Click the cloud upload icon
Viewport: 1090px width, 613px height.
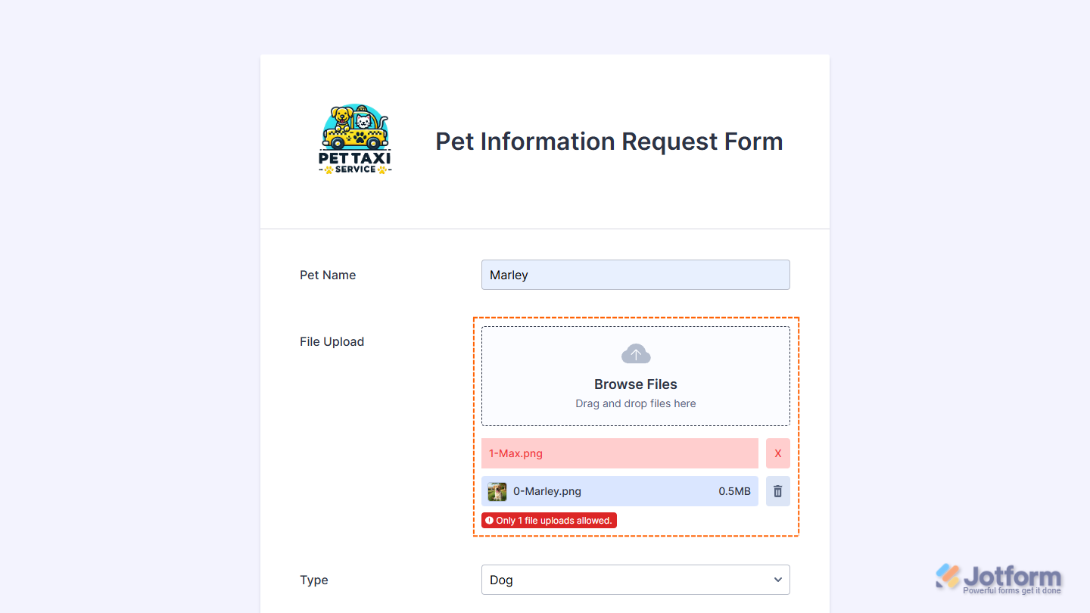point(636,354)
